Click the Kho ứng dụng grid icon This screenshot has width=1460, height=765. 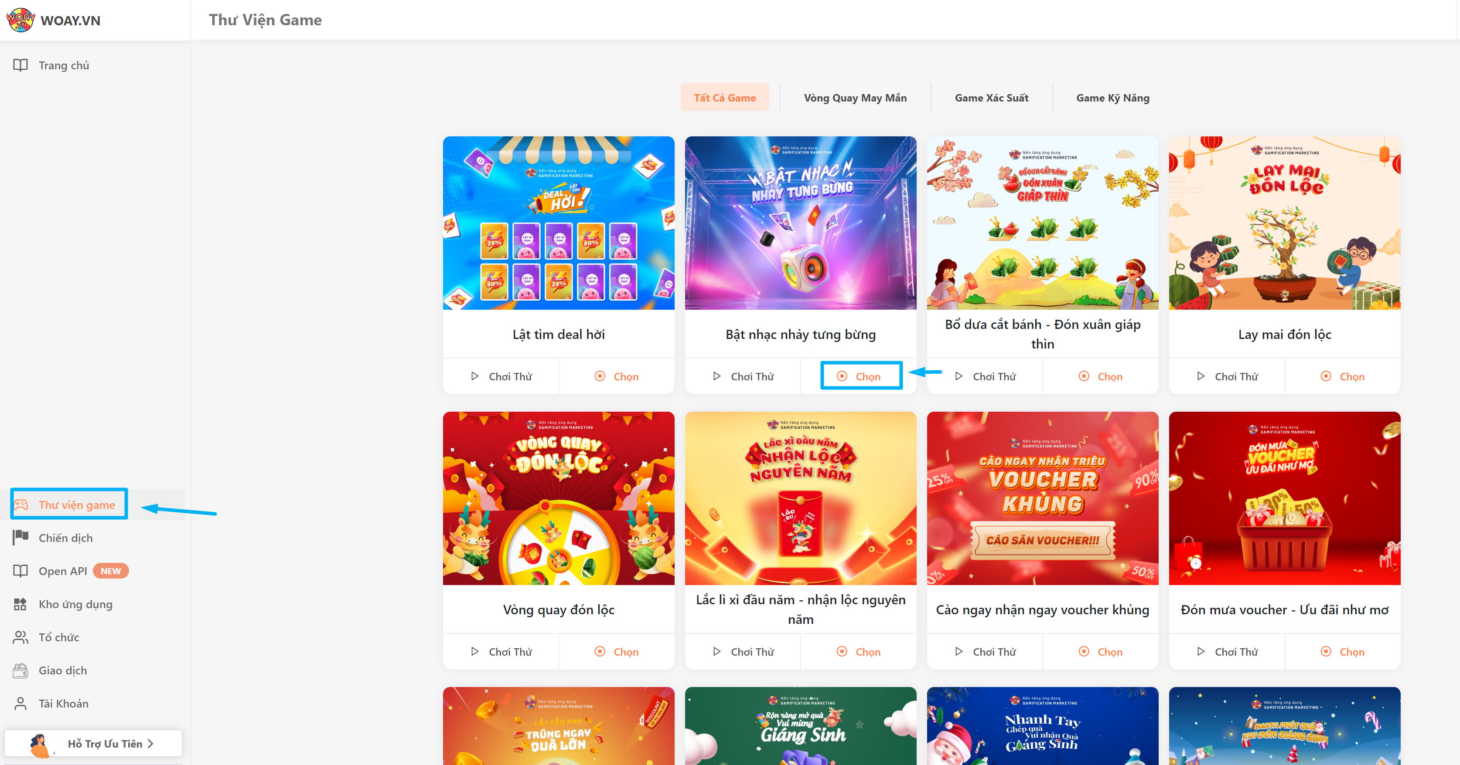point(20,604)
